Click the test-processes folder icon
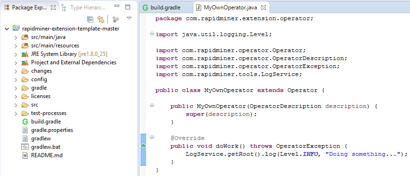 pyautogui.click(x=25, y=113)
